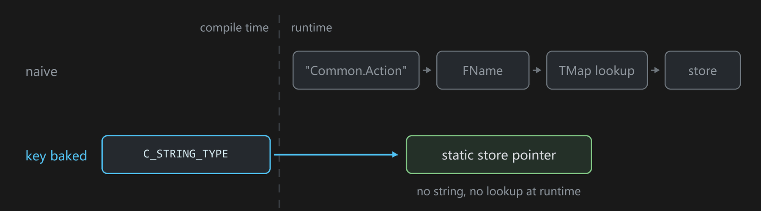This screenshot has height=211, width=761.
Task: Click the arrow between "Common.Action" and FName
Action: [427, 70]
